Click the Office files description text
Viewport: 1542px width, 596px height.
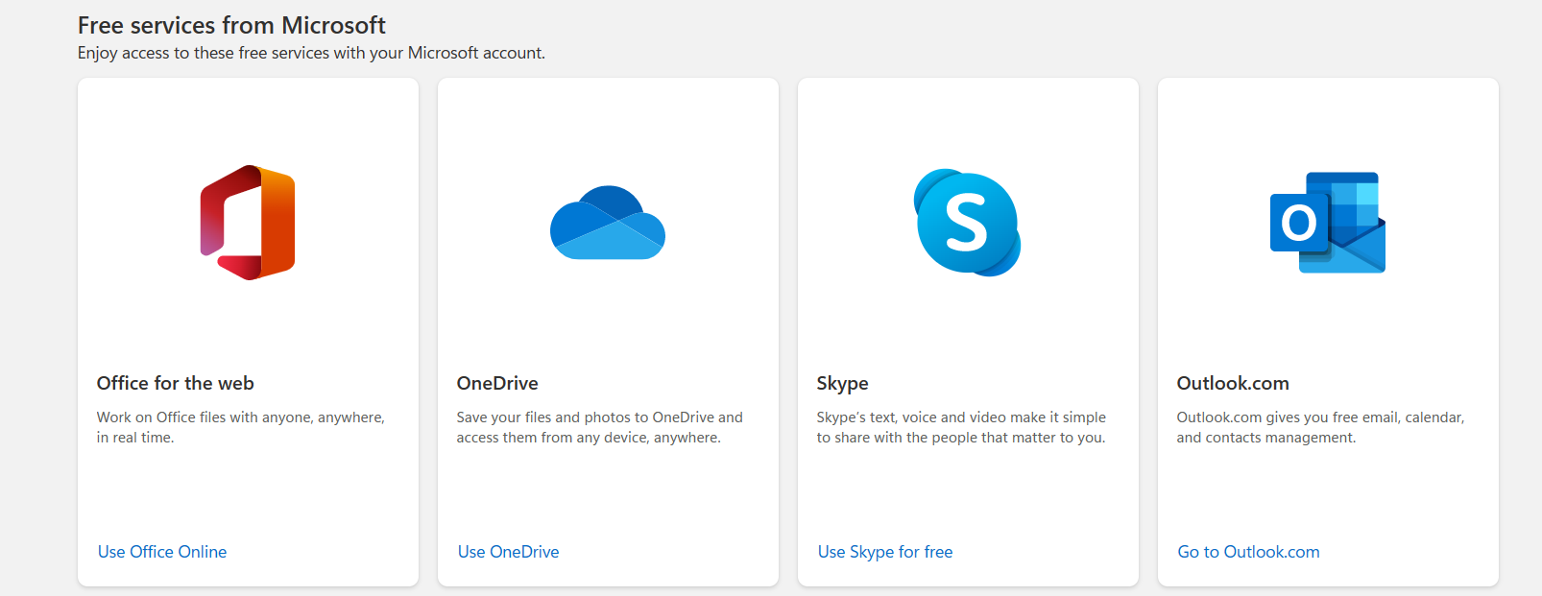pyautogui.click(x=240, y=427)
